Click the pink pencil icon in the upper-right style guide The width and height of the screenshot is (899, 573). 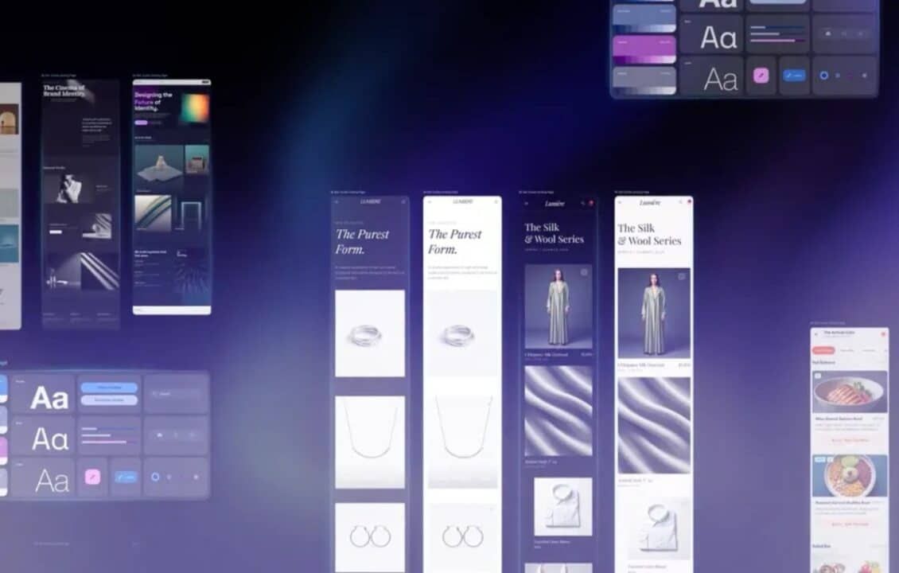point(761,76)
